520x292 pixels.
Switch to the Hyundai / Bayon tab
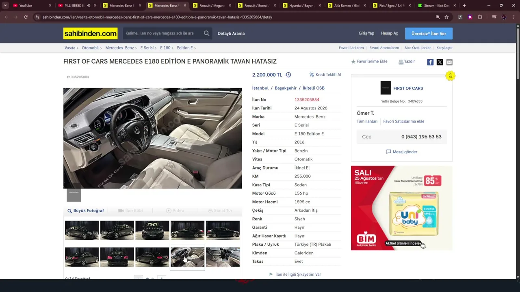click(301, 6)
